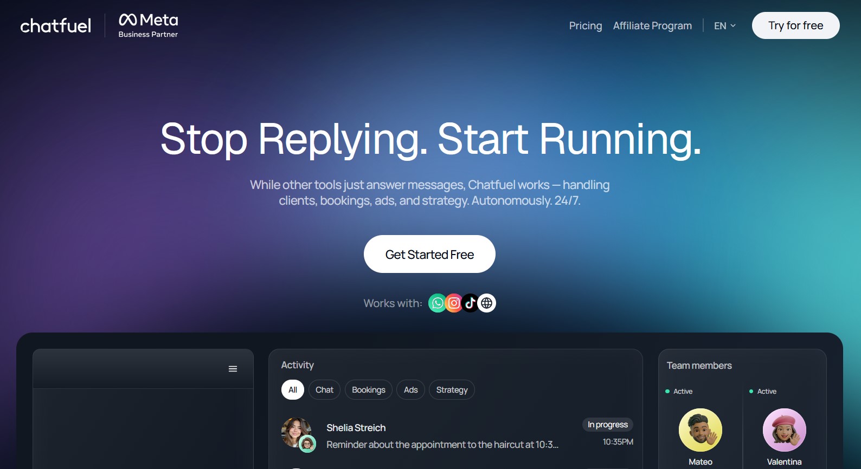Click the 10:35PM timestamp

pos(618,442)
